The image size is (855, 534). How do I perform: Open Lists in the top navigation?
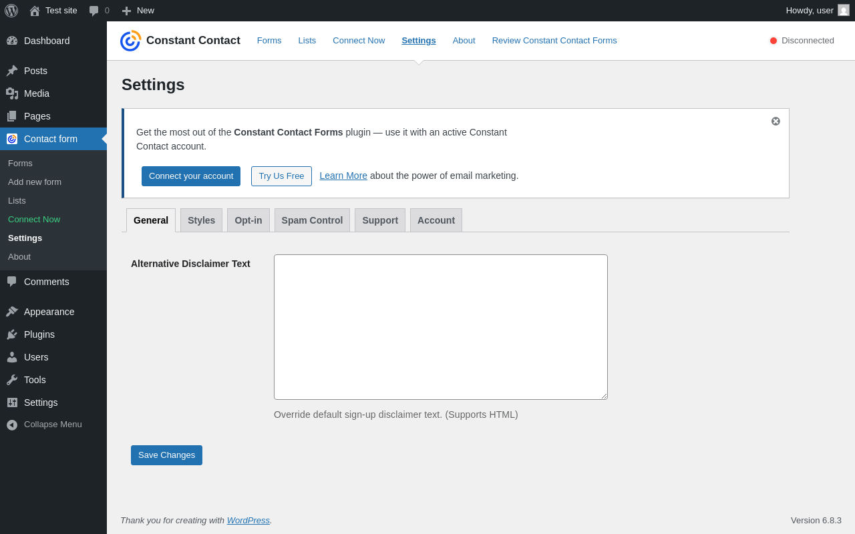pos(307,41)
